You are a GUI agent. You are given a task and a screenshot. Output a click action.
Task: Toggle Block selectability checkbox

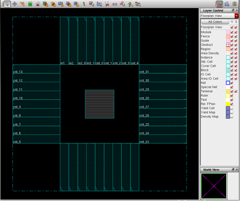point(236,70)
